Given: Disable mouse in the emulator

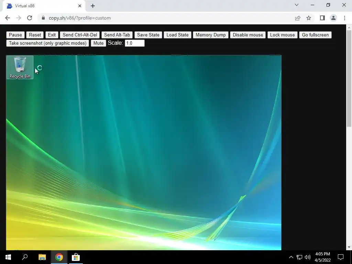Looking at the screenshot, I should click(248, 35).
